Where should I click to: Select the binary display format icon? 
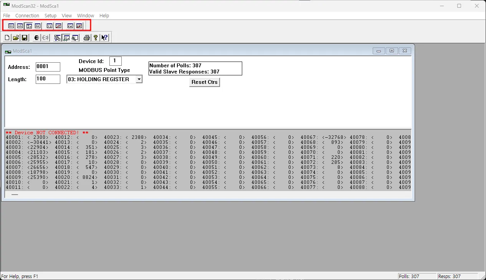pyautogui.click(x=11, y=26)
